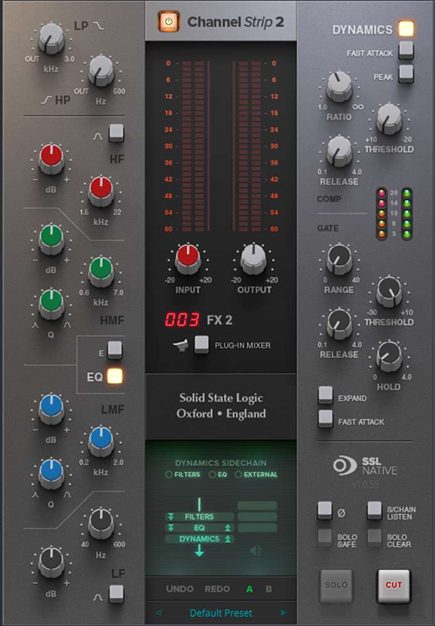Switch to the B settings slot

[269, 589]
